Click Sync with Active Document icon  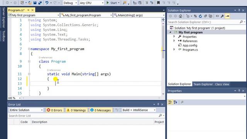pyautogui.click(x=195, y=16)
